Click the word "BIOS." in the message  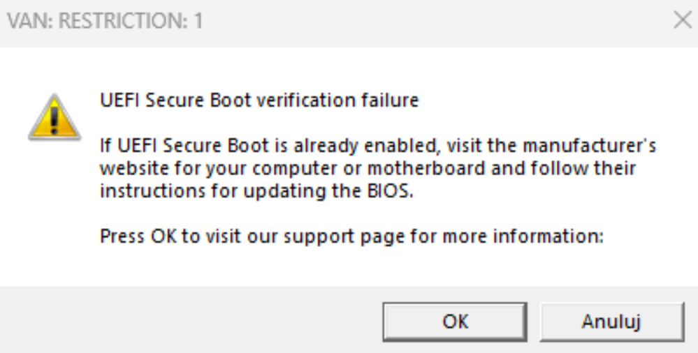point(395,191)
